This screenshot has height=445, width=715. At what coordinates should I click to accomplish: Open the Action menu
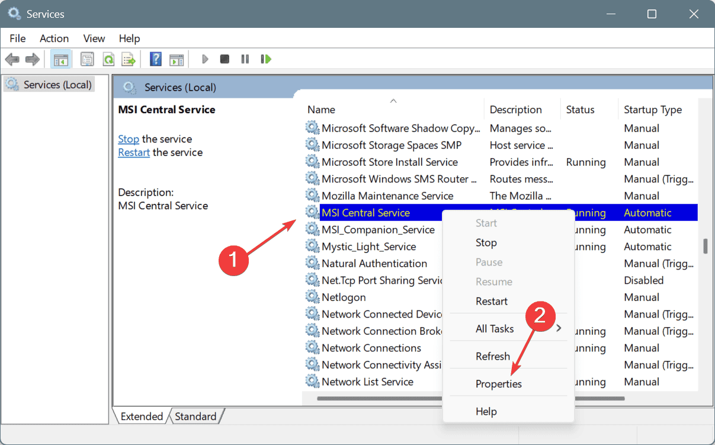point(54,38)
